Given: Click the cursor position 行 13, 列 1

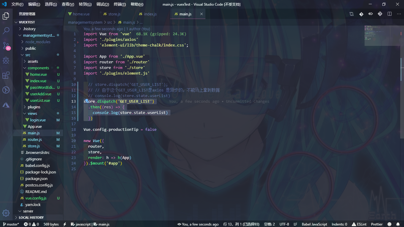Looking at the screenshot, I should click(x=241, y=224).
